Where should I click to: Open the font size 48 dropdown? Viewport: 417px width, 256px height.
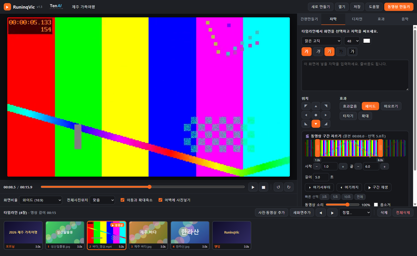click(352, 41)
